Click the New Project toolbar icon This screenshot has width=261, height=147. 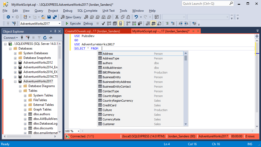coord(25,17)
